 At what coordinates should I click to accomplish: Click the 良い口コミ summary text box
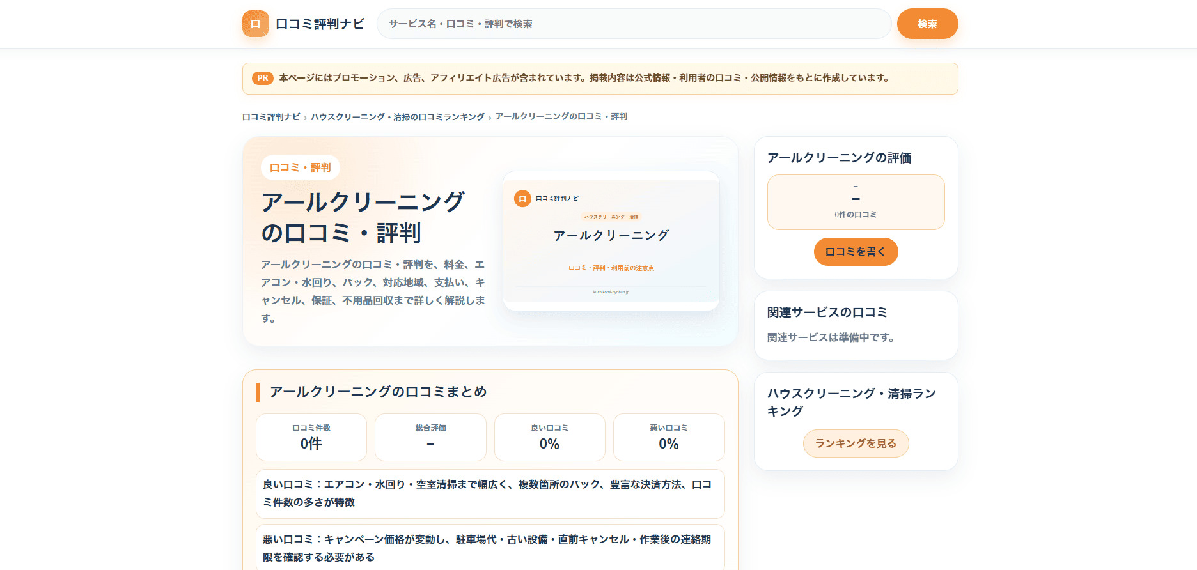pos(490,493)
